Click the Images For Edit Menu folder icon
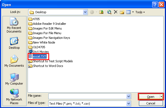The image size is (166, 108). [x=30, y=28]
